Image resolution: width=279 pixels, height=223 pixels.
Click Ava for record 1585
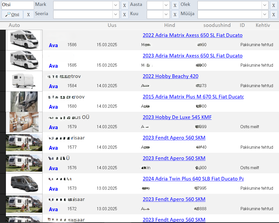pyautogui.click(x=53, y=66)
